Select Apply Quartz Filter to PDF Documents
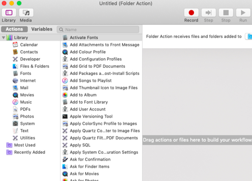The image size is (252, 181). click(101, 138)
